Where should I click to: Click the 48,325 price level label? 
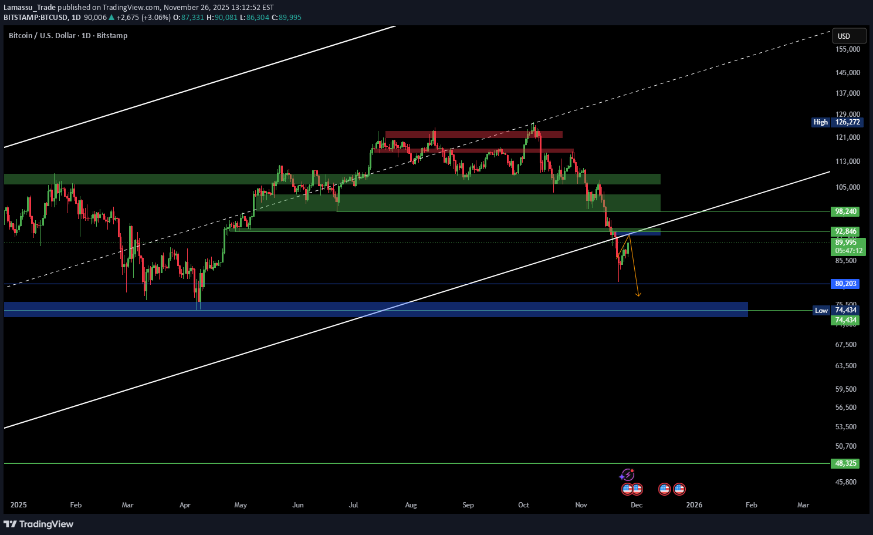845,463
